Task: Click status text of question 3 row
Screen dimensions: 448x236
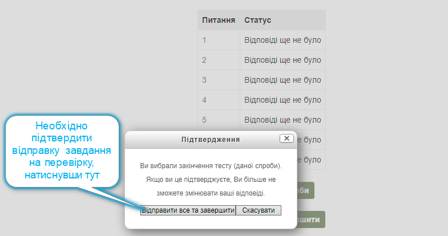Action: pos(282,80)
